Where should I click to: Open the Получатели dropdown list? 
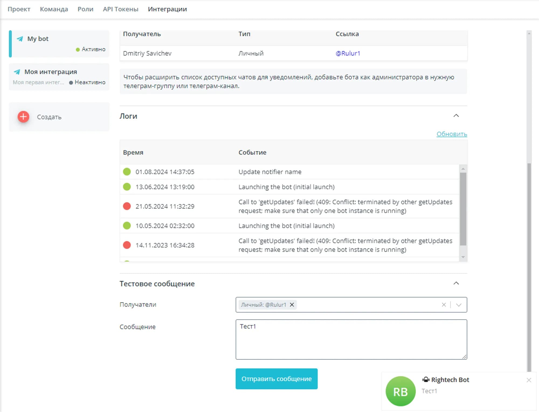tap(459, 305)
